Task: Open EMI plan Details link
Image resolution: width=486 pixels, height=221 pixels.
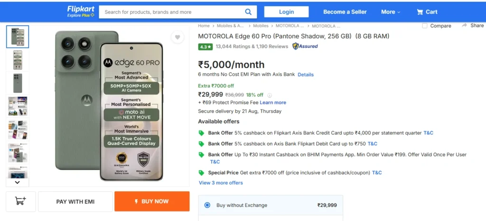Action: (306, 74)
